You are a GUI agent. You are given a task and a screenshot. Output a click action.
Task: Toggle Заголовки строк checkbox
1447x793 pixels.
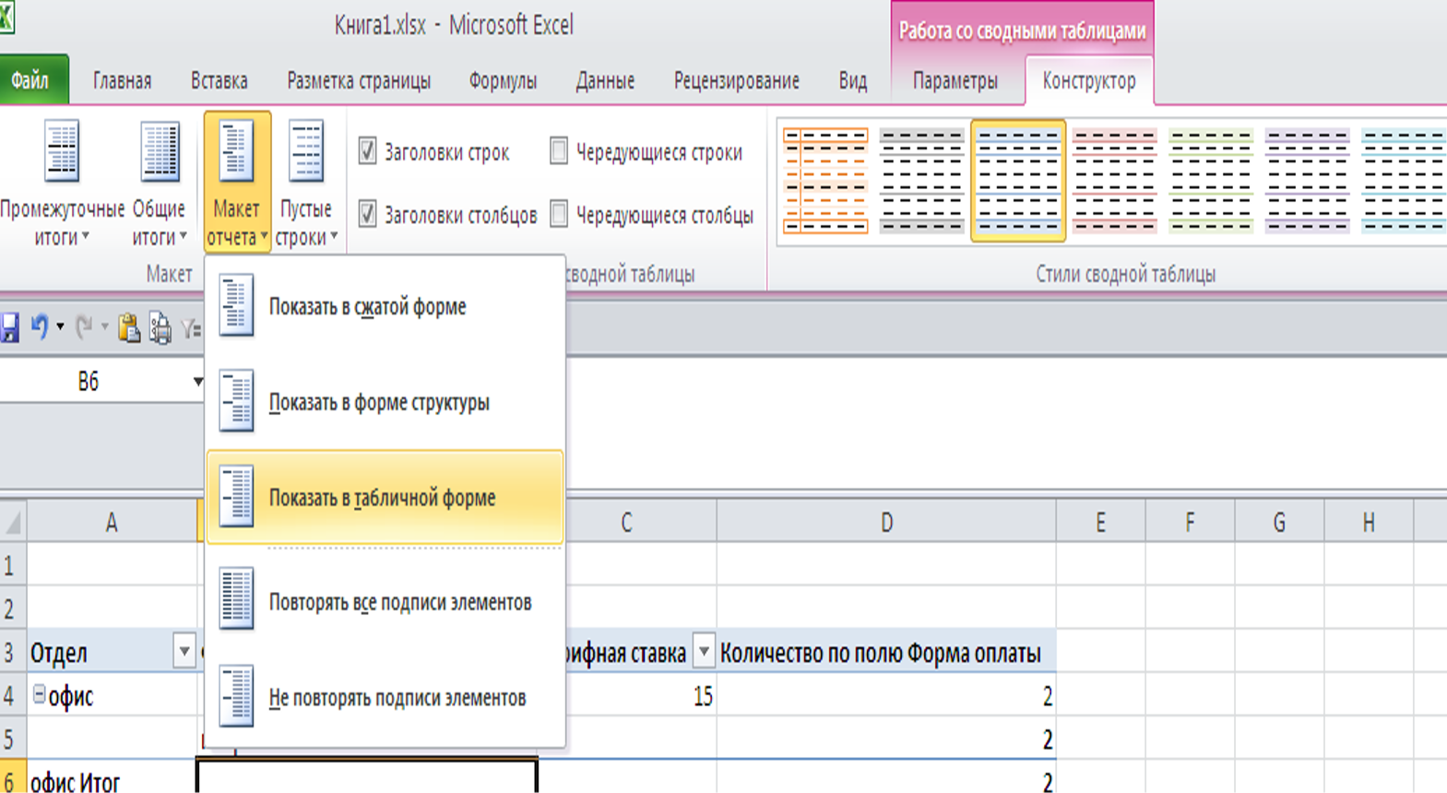(367, 151)
